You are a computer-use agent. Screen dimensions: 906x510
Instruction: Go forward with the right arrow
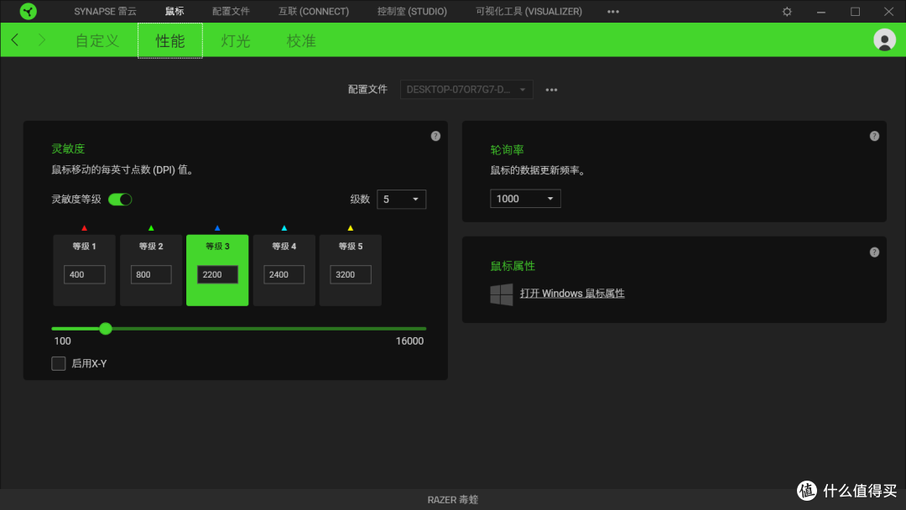point(42,40)
